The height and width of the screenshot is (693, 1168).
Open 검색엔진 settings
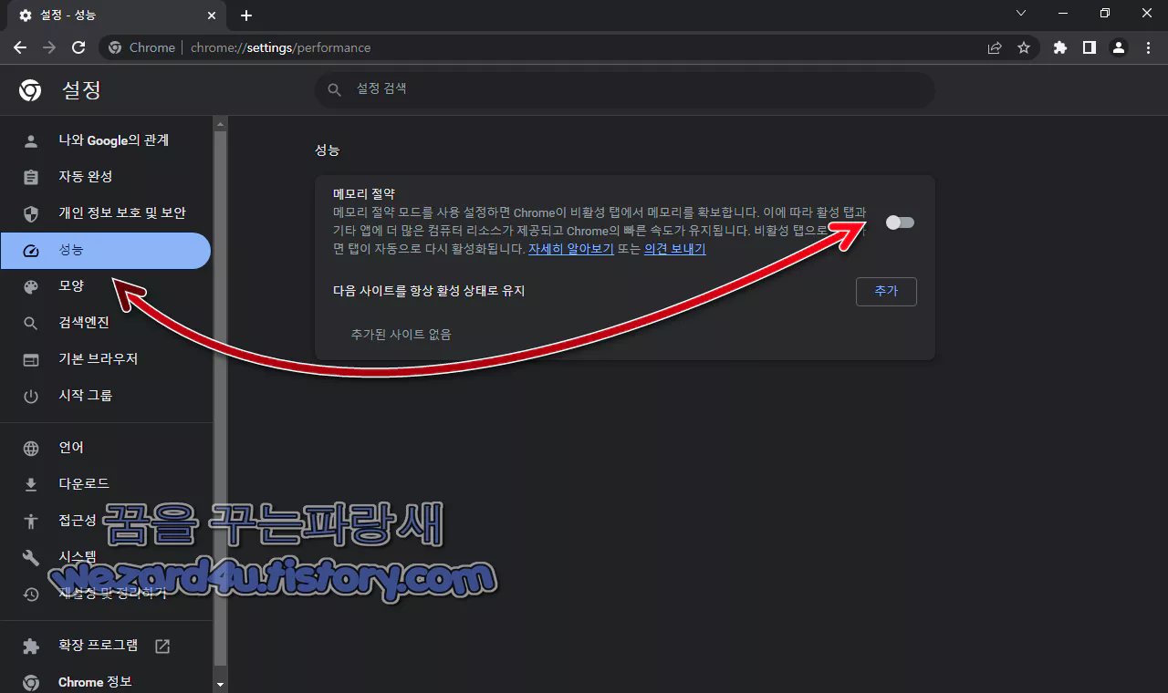(x=106, y=323)
